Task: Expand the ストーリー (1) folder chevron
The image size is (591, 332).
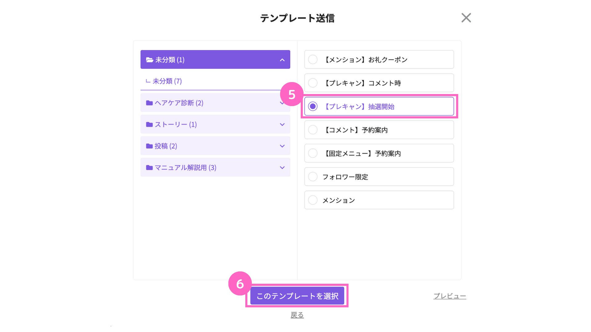Action: point(282,124)
